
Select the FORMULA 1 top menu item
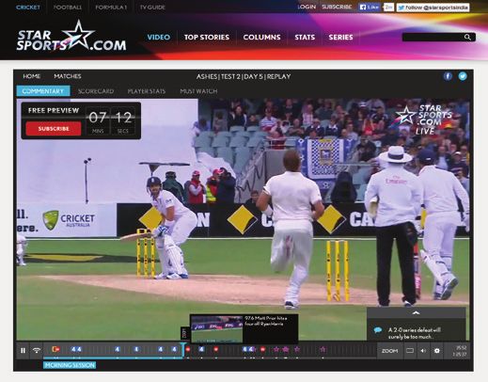(111, 7)
